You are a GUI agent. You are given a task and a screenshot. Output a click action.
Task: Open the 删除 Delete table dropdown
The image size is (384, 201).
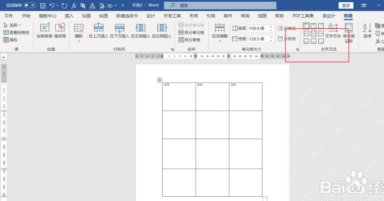click(x=79, y=32)
